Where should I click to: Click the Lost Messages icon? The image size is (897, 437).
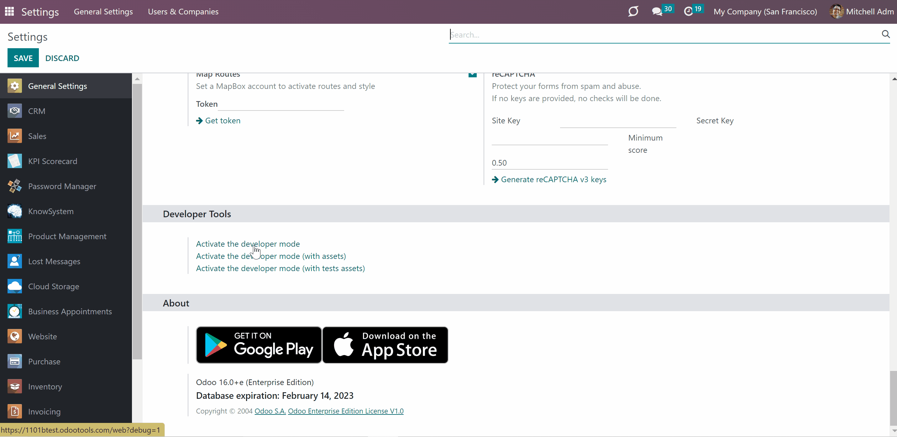(x=15, y=261)
